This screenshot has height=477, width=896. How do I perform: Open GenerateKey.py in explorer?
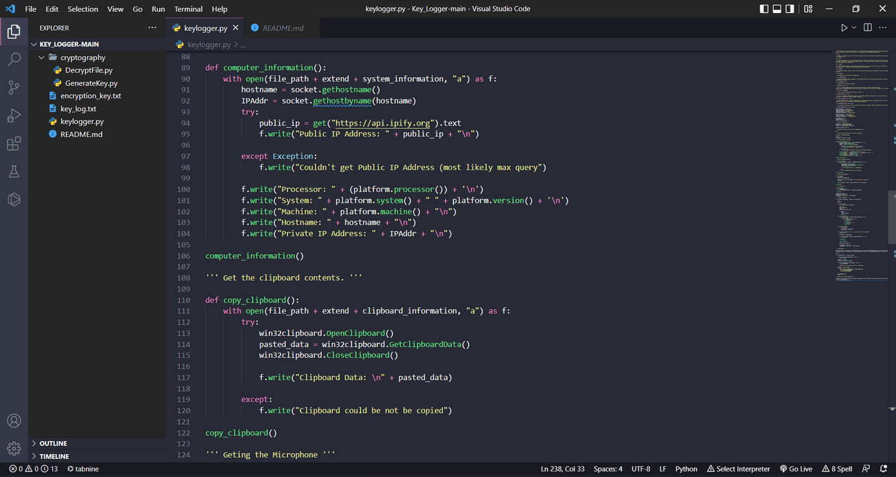pos(98,83)
